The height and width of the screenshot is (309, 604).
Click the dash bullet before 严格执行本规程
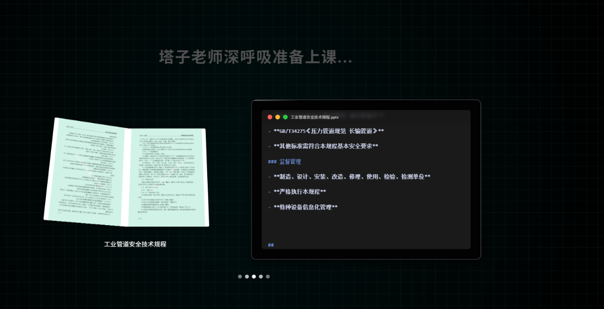[x=269, y=191]
